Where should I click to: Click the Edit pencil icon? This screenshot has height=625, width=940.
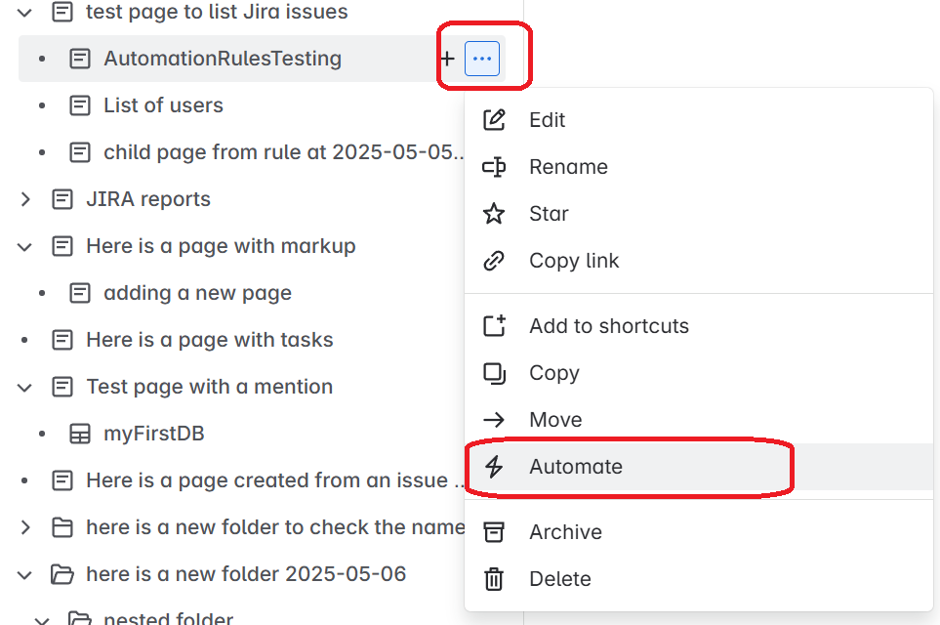pyautogui.click(x=495, y=119)
